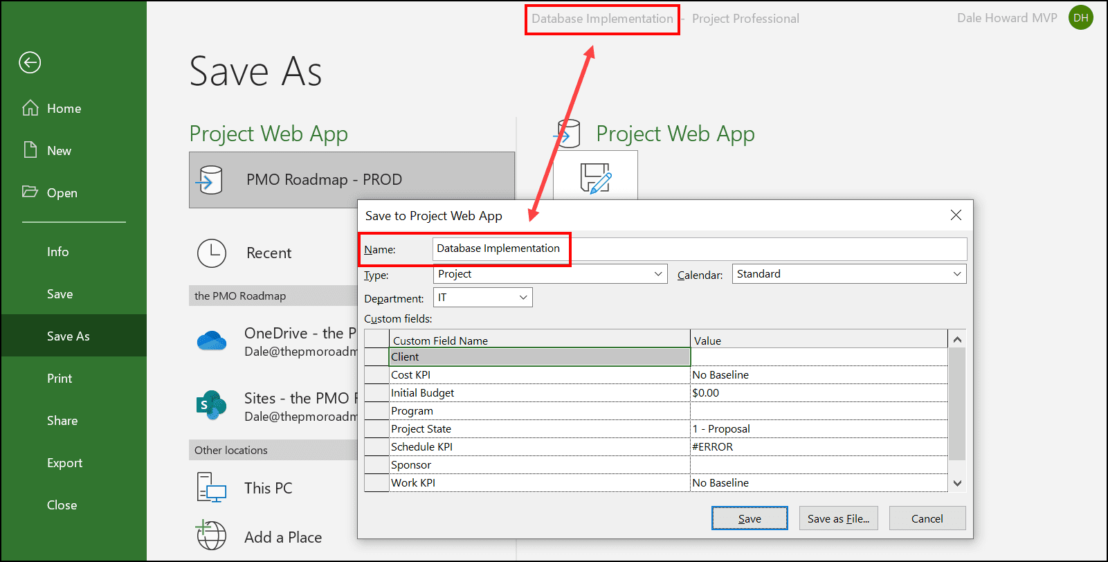Image resolution: width=1108 pixels, height=562 pixels.
Task: Click the Save button in the dialog
Action: click(750, 518)
